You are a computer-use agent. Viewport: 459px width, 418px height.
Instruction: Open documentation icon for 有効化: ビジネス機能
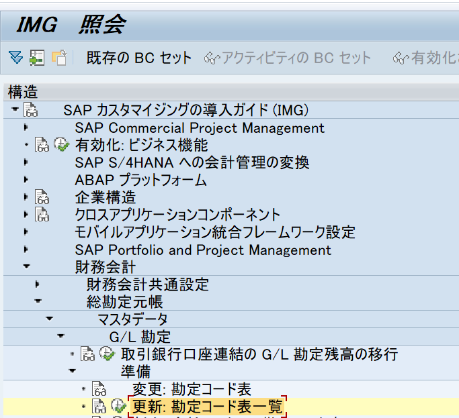point(42,145)
